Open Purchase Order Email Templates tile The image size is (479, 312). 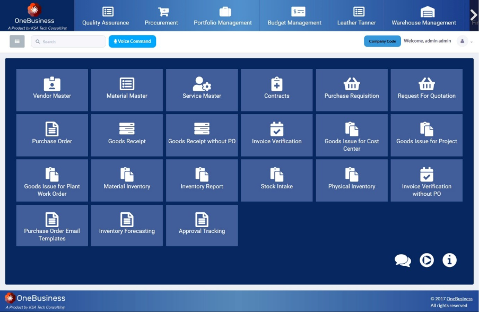52,225
